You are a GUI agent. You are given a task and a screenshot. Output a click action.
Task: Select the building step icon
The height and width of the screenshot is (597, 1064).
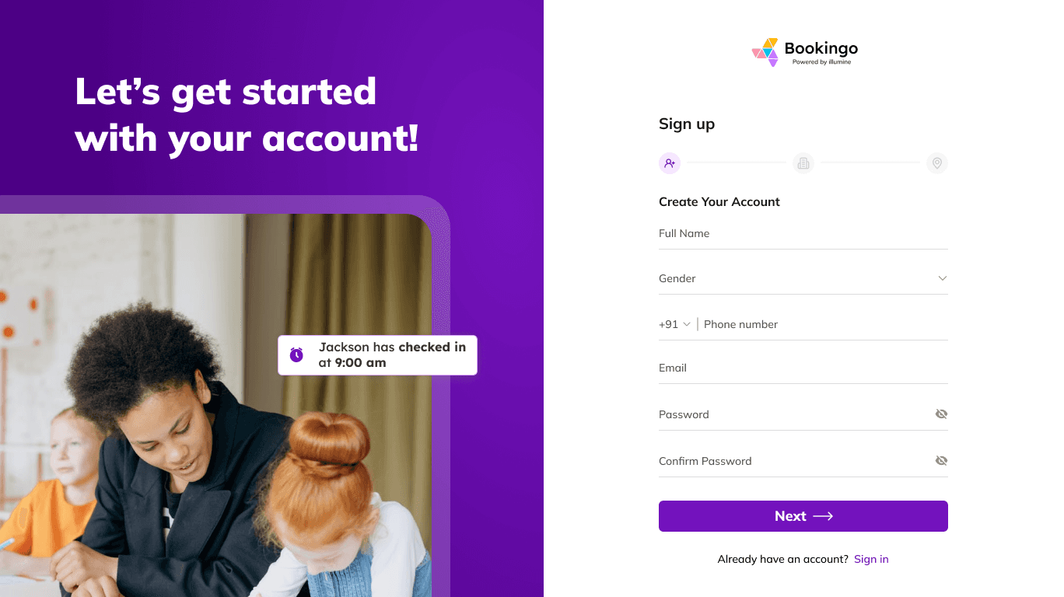(803, 163)
